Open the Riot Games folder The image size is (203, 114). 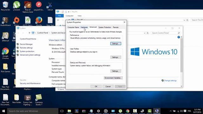(5, 68)
